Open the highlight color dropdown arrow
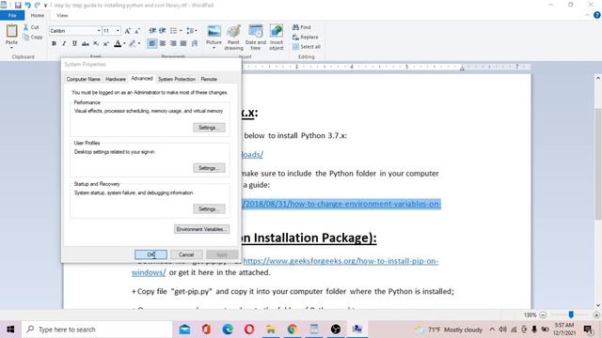The width and height of the screenshot is (602, 338). (x=139, y=43)
